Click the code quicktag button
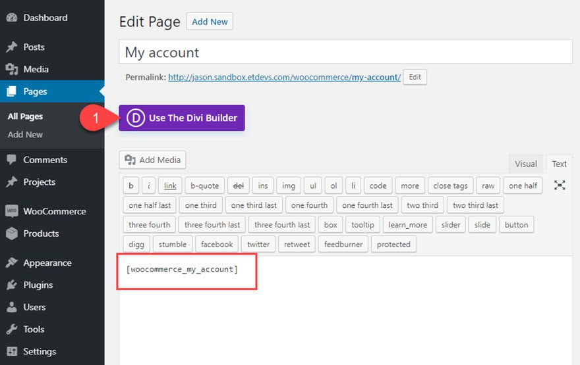 click(378, 185)
